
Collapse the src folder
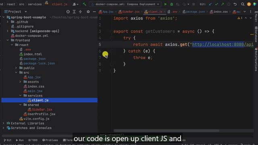pyautogui.click(x=16, y=72)
